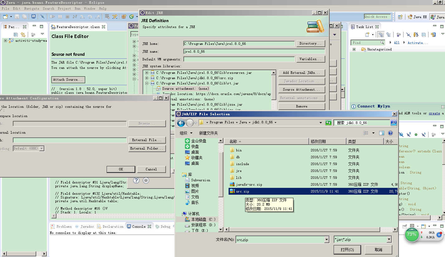Switch to the Debug tab
Image resolution: width=445 pixels, height=257 pixels.
163,226
